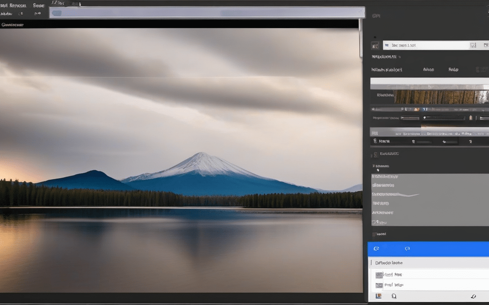Click the headphone-shaped icon in the panel's bottom bar
Image resolution: width=489 pixels, height=305 pixels.
pyautogui.click(x=394, y=296)
